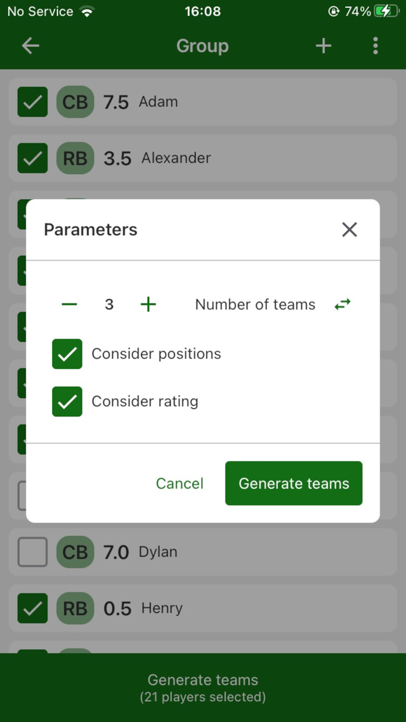Tap Adam's rating value 7.5

(117, 102)
